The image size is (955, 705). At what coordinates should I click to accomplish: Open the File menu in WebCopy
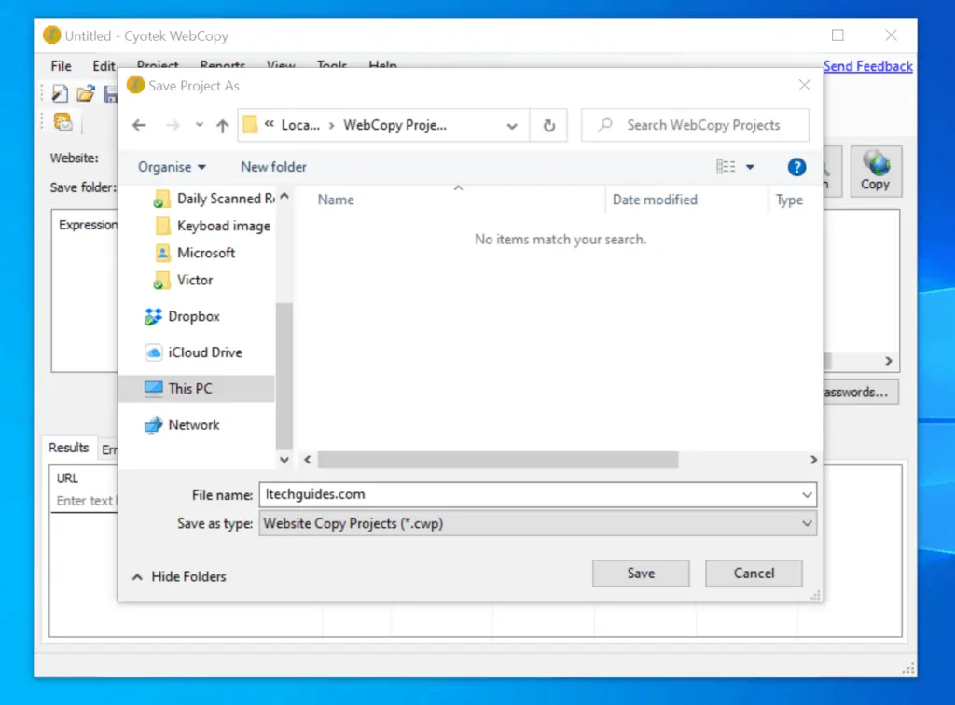tap(61, 66)
